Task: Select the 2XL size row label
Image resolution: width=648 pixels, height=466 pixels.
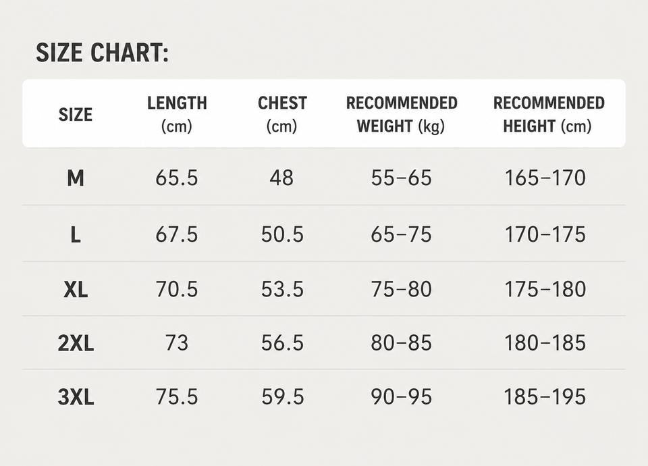Action: [76, 343]
